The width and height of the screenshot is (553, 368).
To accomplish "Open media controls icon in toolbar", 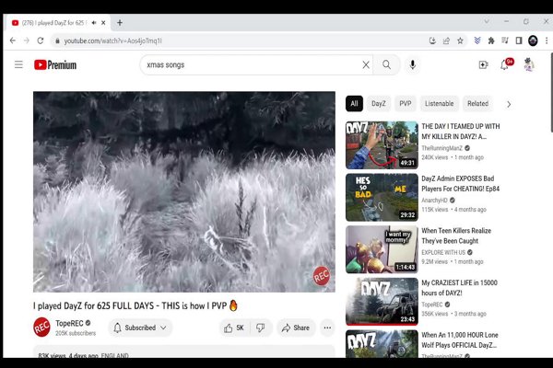I will coord(505,40).
